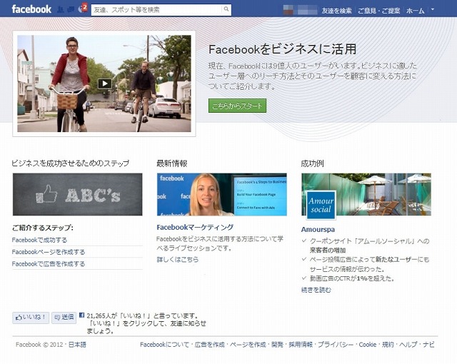Open ご意見・ご提案 in the top bar

click(x=378, y=11)
